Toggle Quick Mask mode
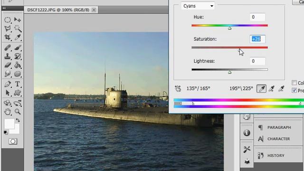This screenshot has width=304, height=171. pos(13,142)
